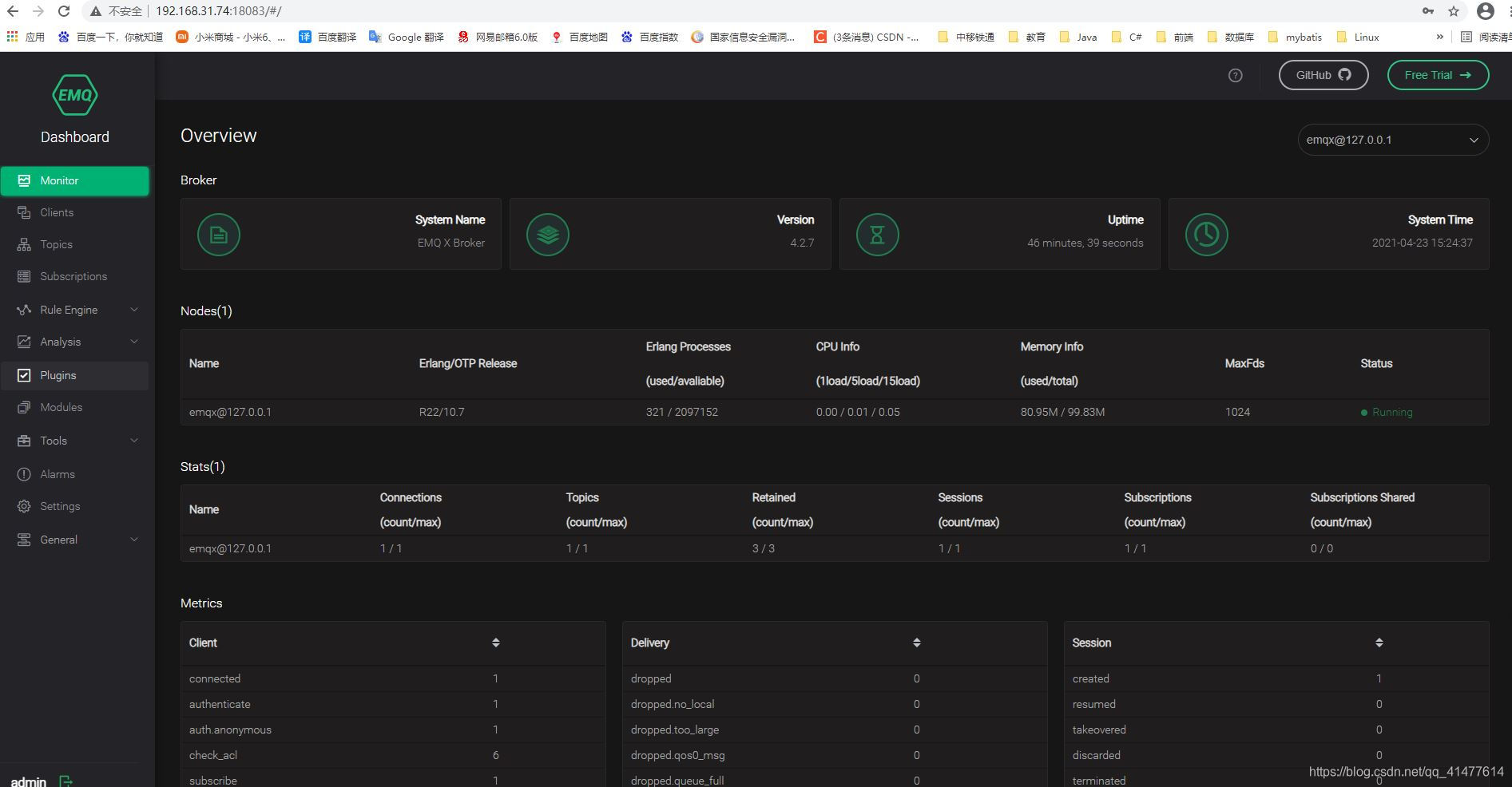Click the System Time clock icon
The width and height of the screenshot is (1512, 787).
1206,235
